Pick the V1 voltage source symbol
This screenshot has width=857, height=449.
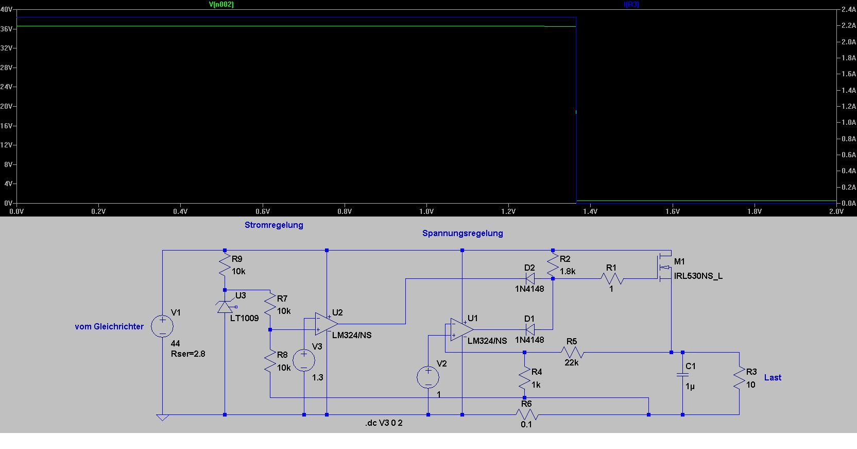click(x=162, y=326)
